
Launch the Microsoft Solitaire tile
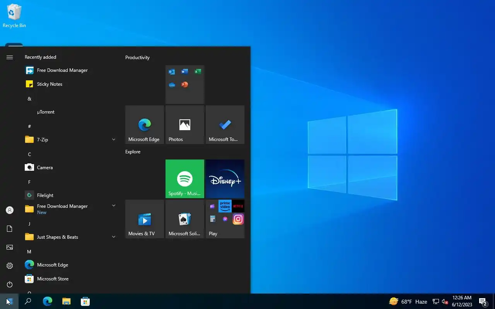(x=185, y=219)
